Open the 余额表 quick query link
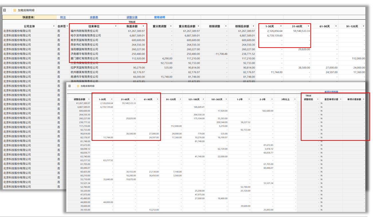The image size is (373, 217). point(94,17)
